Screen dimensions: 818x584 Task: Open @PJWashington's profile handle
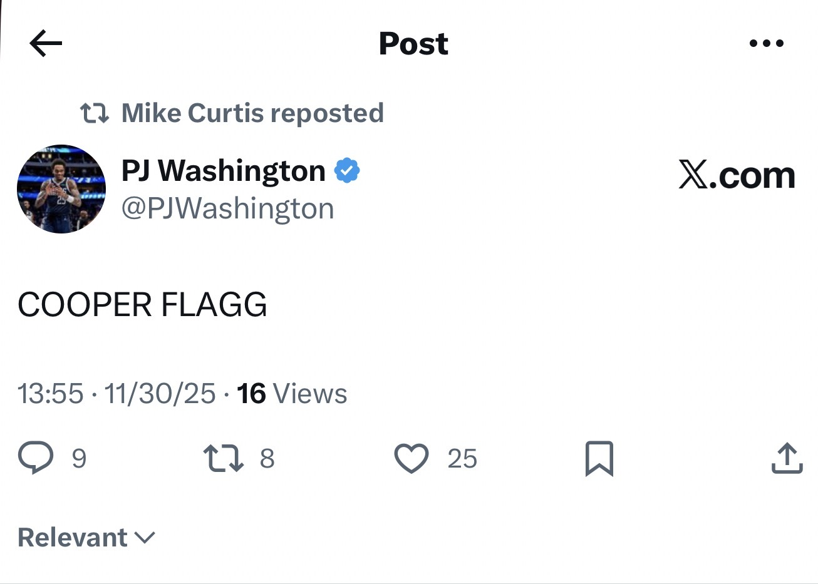point(227,208)
